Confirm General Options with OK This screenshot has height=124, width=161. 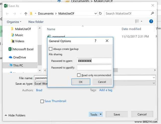81,82
